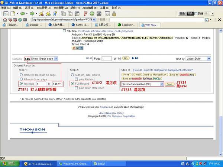Click 'Save to EndNote Web' button
Image resolution: width=223 pixels, height=167 pixels.
pos(182,75)
